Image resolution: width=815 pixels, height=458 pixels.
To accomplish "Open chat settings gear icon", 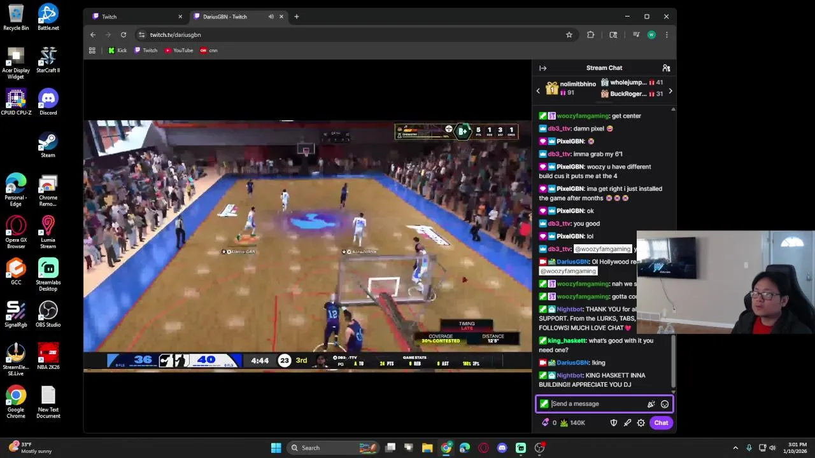I will pos(641,423).
